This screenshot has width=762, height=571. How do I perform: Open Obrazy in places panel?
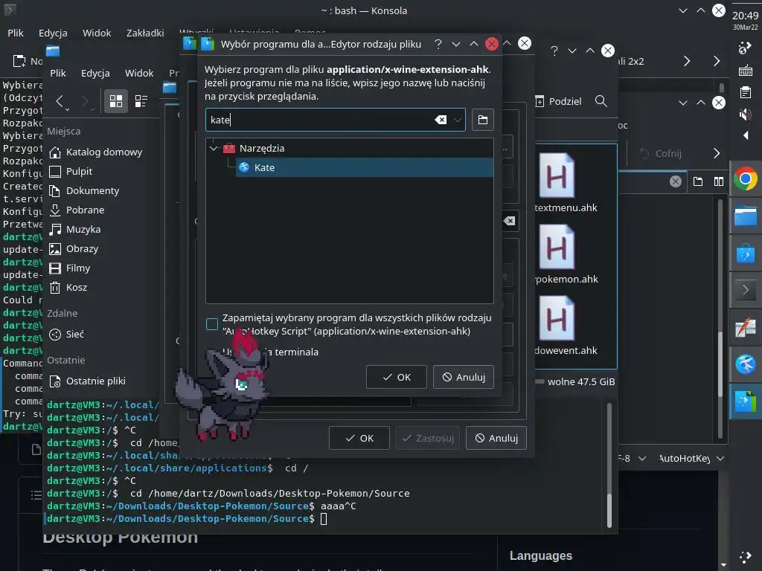pyautogui.click(x=74, y=249)
